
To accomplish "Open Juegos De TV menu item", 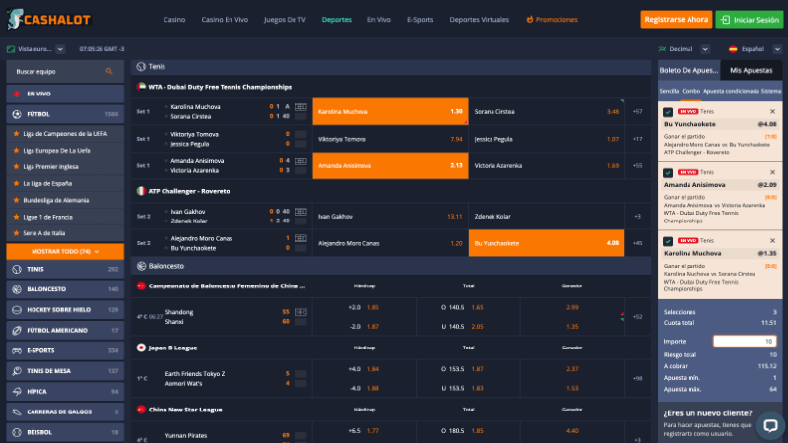I will [x=285, y=19].
